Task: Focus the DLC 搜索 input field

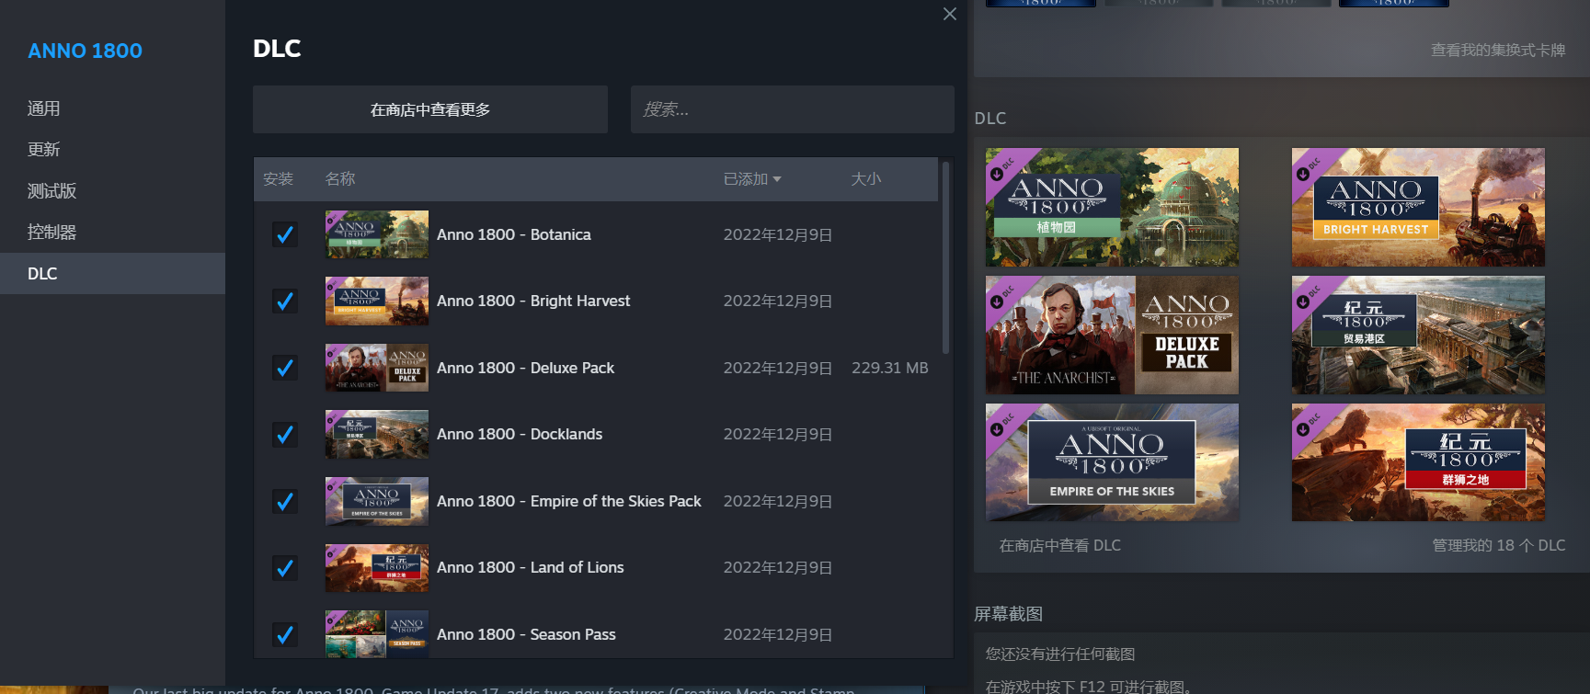Action: pos(792,109)
